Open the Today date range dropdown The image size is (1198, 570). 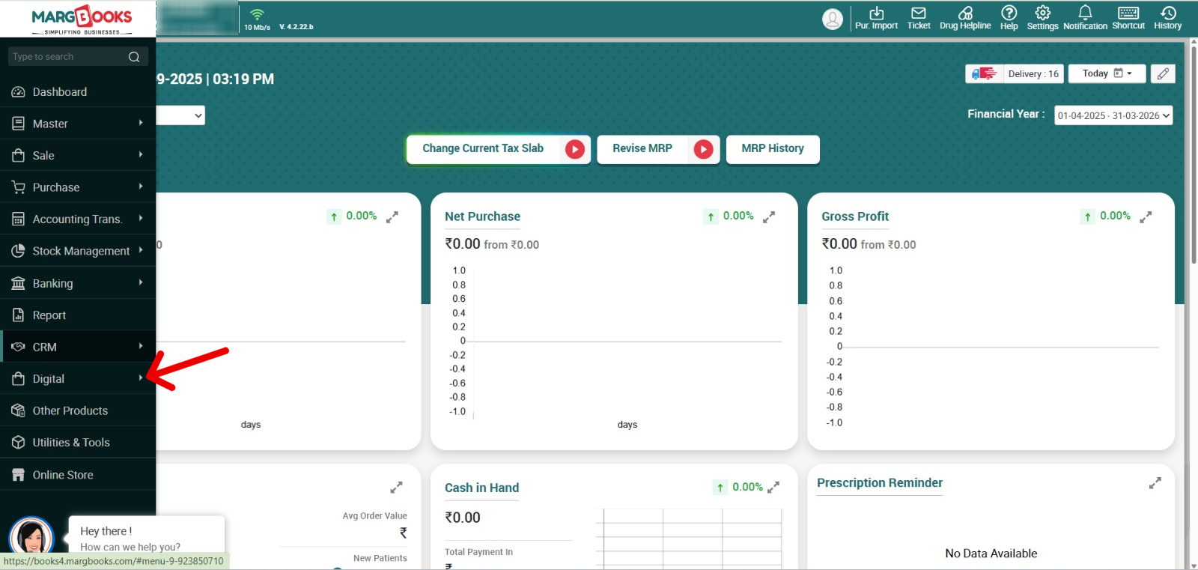[1107, 73]
